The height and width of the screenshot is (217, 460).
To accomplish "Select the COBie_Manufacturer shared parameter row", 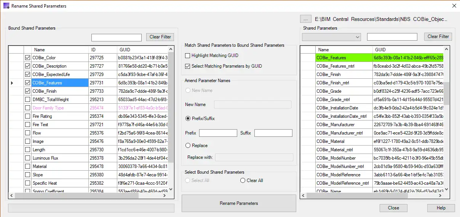I will click(343, 125).
